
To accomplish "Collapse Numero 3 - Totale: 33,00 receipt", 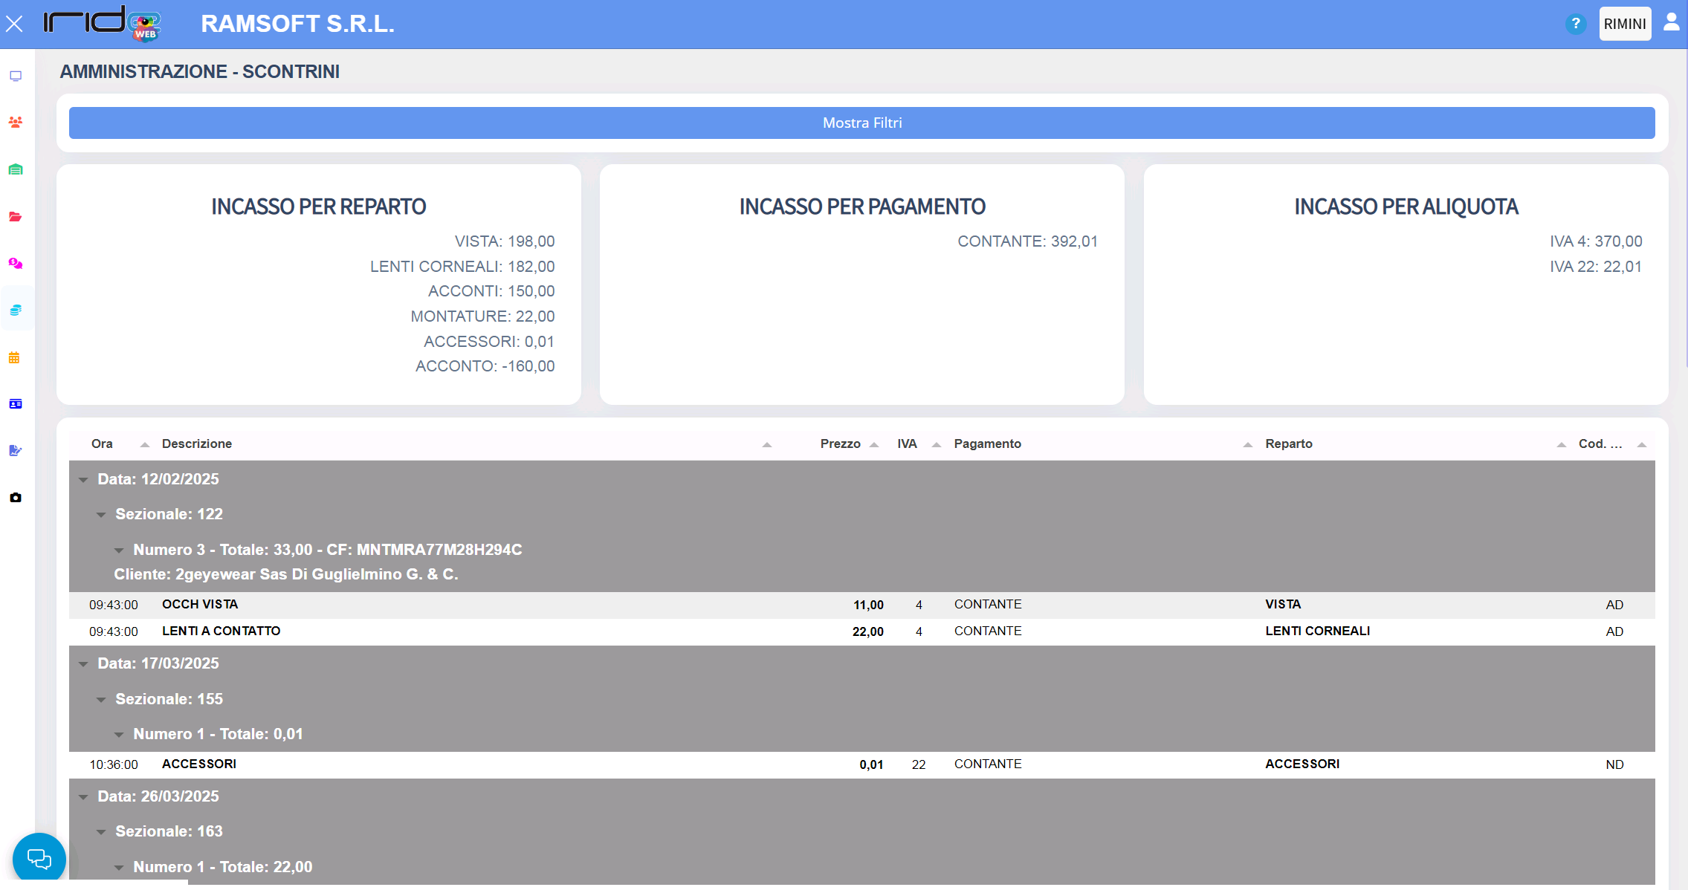I will point(119,550).
